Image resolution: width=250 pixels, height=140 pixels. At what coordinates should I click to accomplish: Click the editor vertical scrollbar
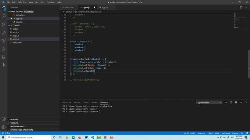pyautogui.click(x=249, y=64)
